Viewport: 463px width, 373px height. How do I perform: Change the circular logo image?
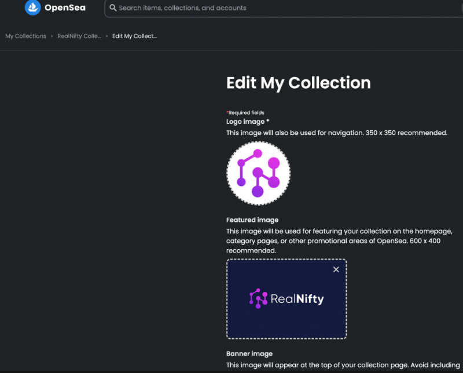pos(258,173)
